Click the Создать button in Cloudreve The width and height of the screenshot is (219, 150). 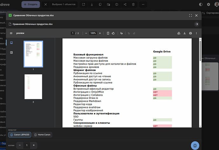point(30,4)
